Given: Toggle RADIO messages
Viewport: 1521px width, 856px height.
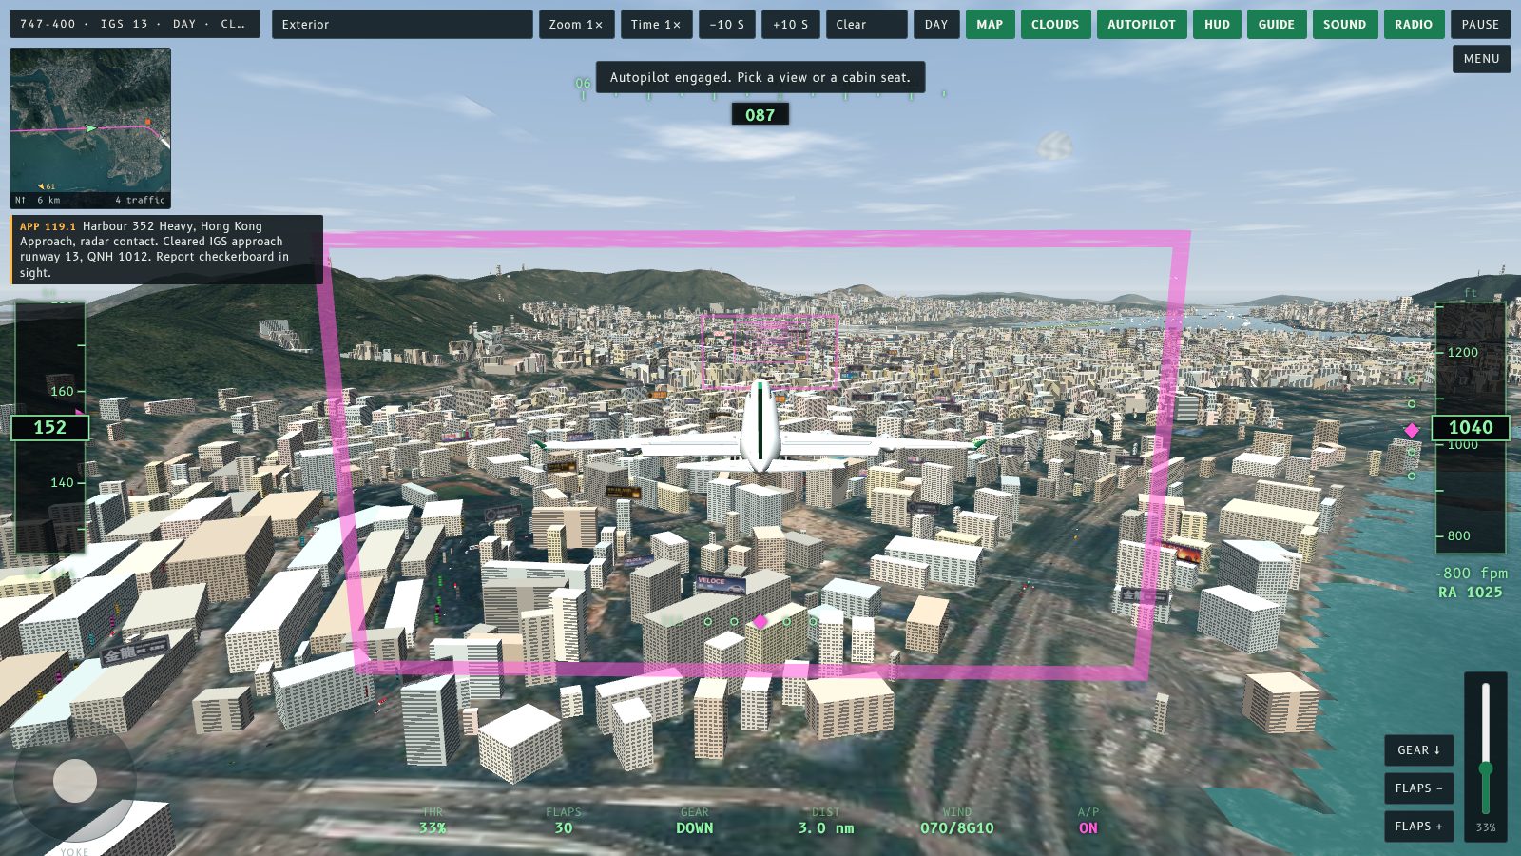Looking at the screenshot, I should click(1414, 24).
